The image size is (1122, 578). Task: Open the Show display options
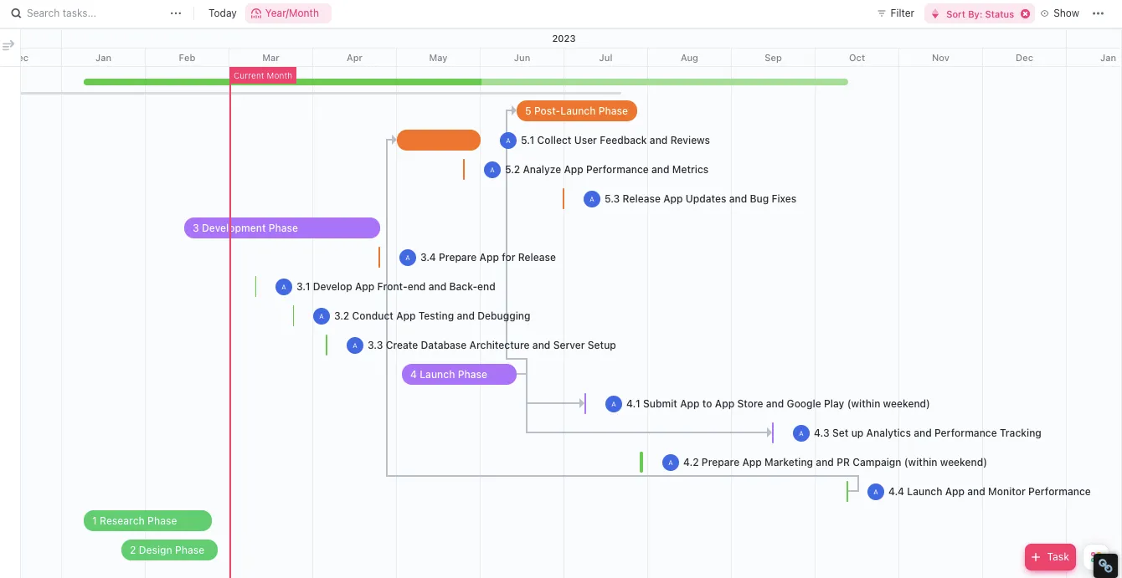click(1059, 13)
